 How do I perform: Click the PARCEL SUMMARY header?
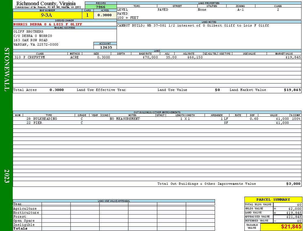pyautogui.click(x=273, y=200)
